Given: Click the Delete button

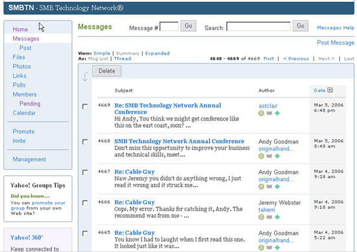Looking at the screenshot, I should 107,71.
